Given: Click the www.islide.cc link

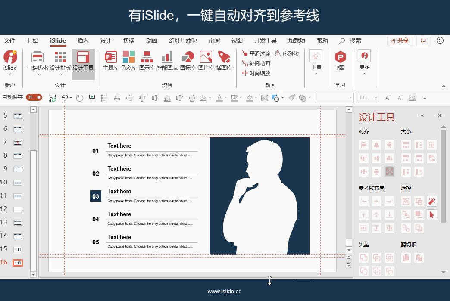Looking at the screenshot, I should tap(225, 291).
